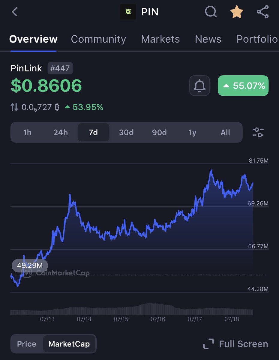
Task: Select the 30d chart range
Action: [x=126, y=132]
